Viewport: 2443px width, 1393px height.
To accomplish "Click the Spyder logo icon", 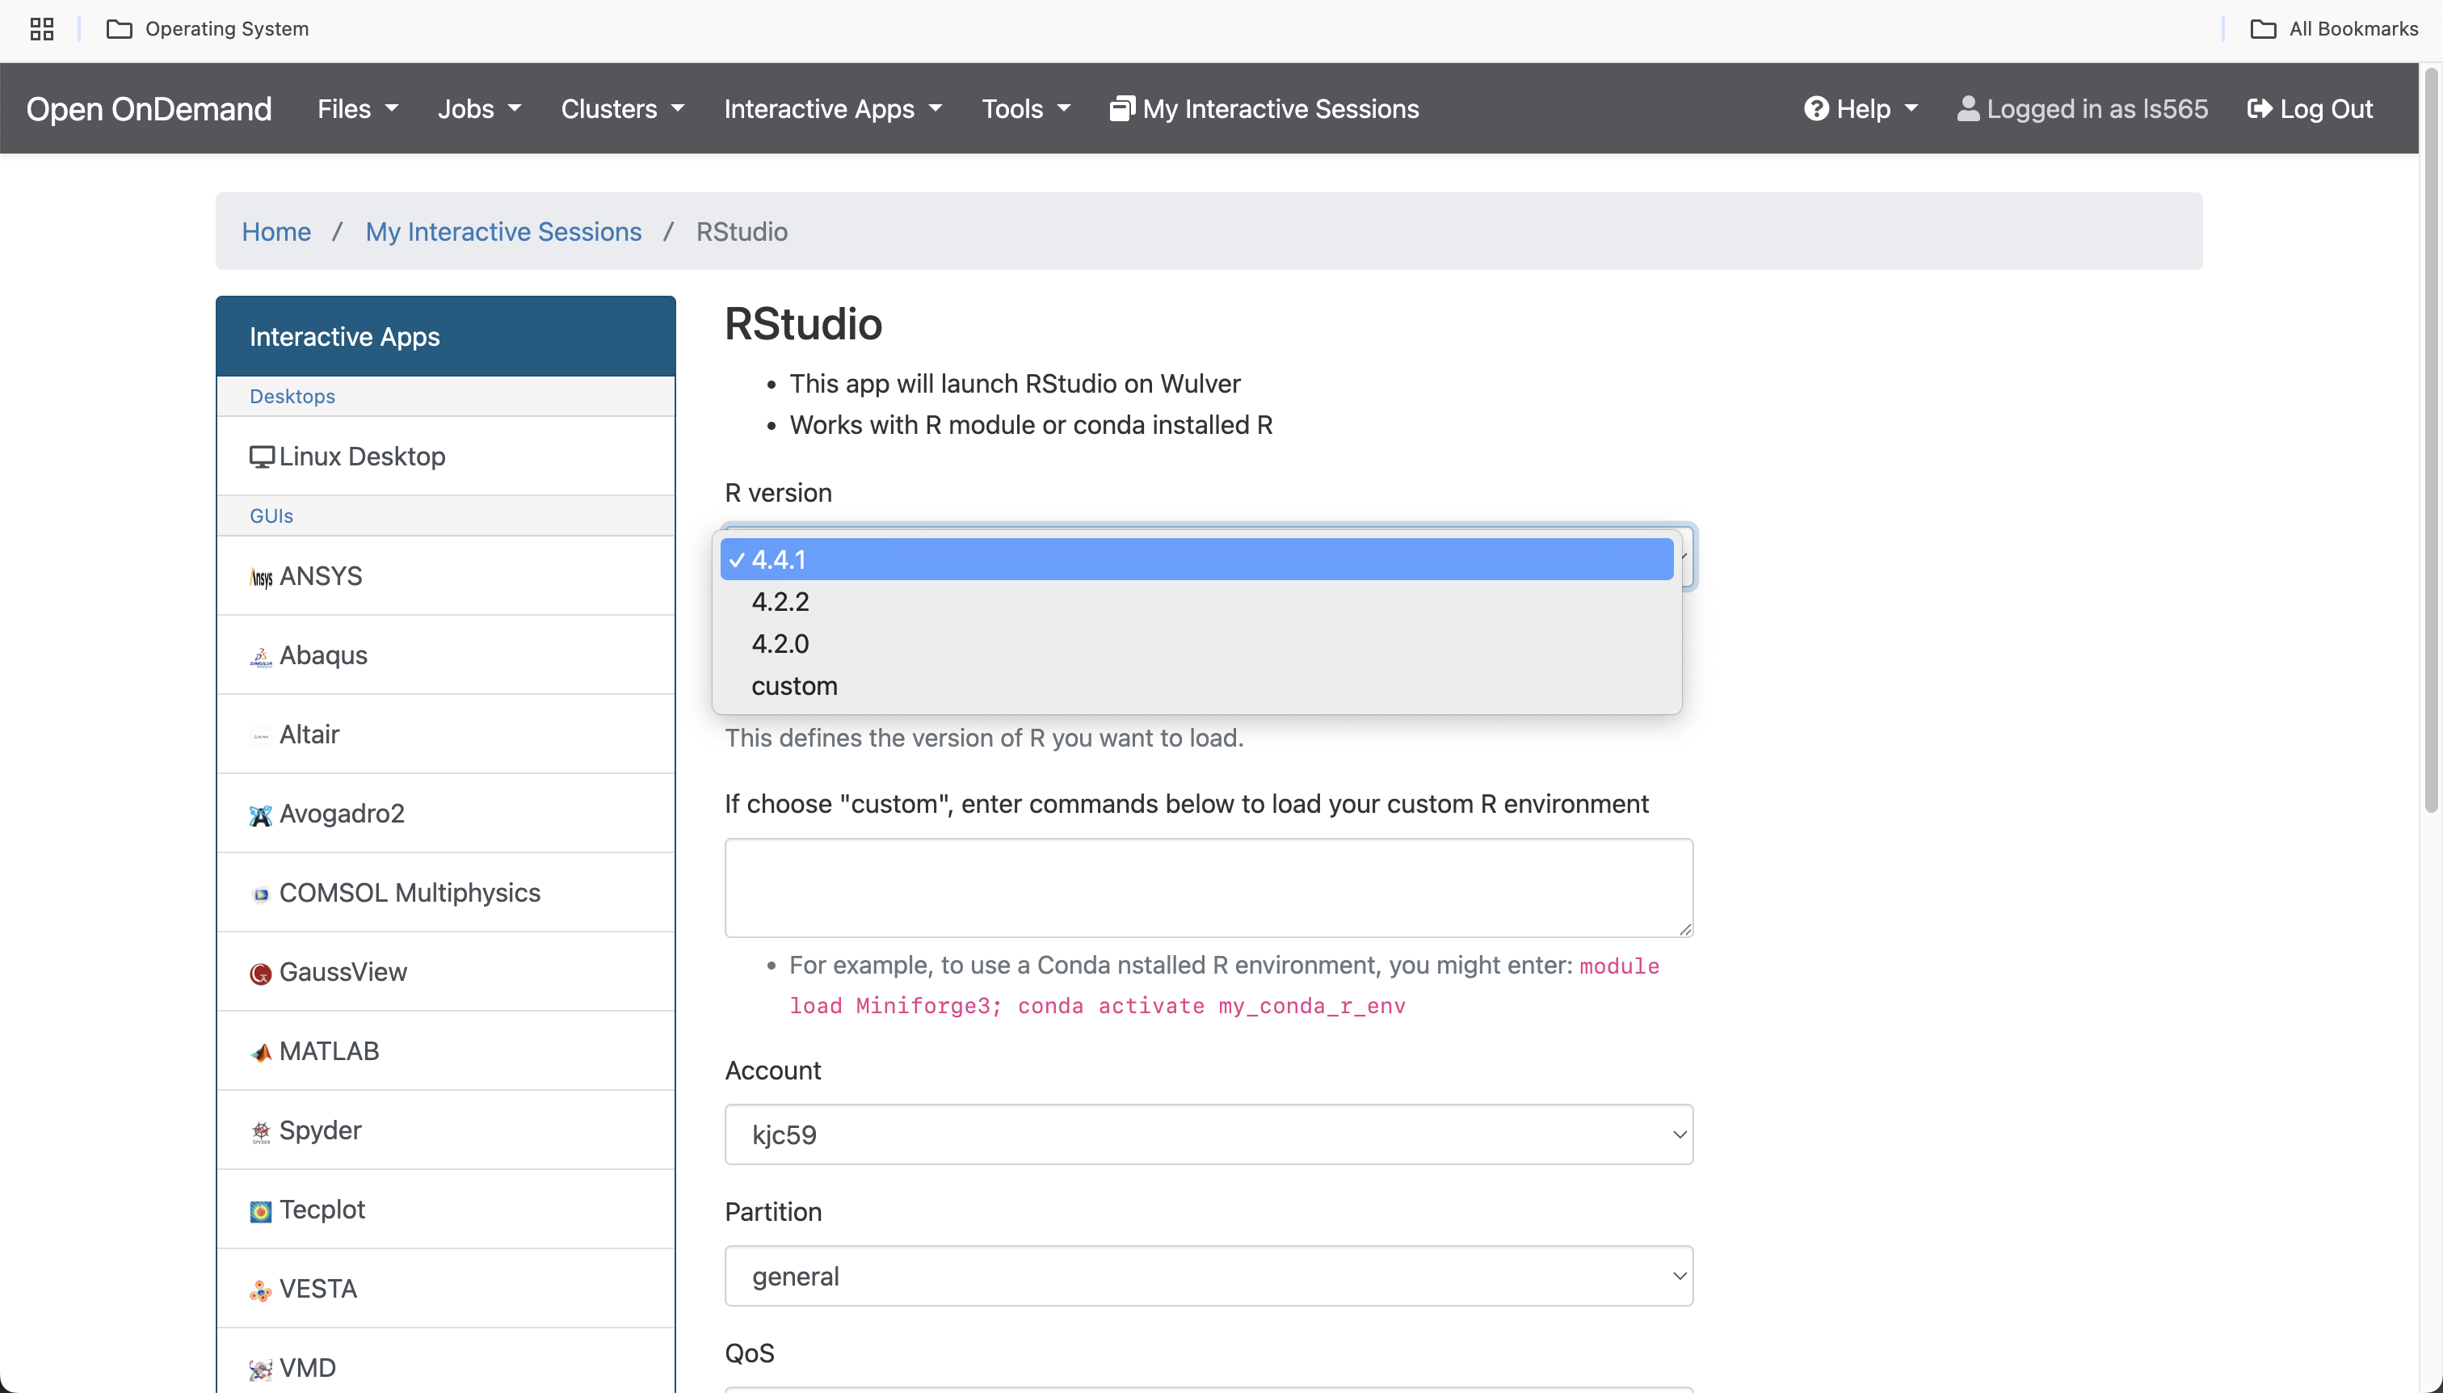I will tap(261, 1132).
